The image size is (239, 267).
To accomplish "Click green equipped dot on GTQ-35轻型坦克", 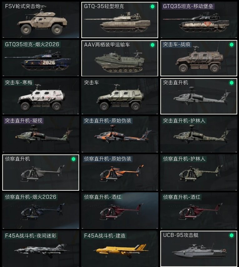I will point(152,7).
